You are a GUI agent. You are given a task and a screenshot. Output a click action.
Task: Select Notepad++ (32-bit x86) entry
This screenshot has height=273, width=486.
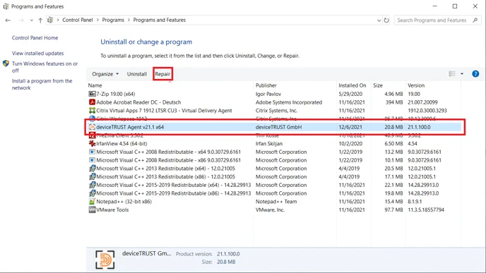[124, 202]
